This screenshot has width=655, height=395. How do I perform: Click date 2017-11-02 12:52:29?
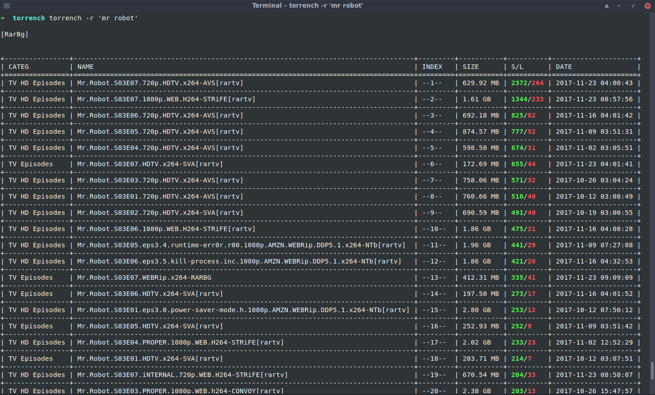pos(594,342)
